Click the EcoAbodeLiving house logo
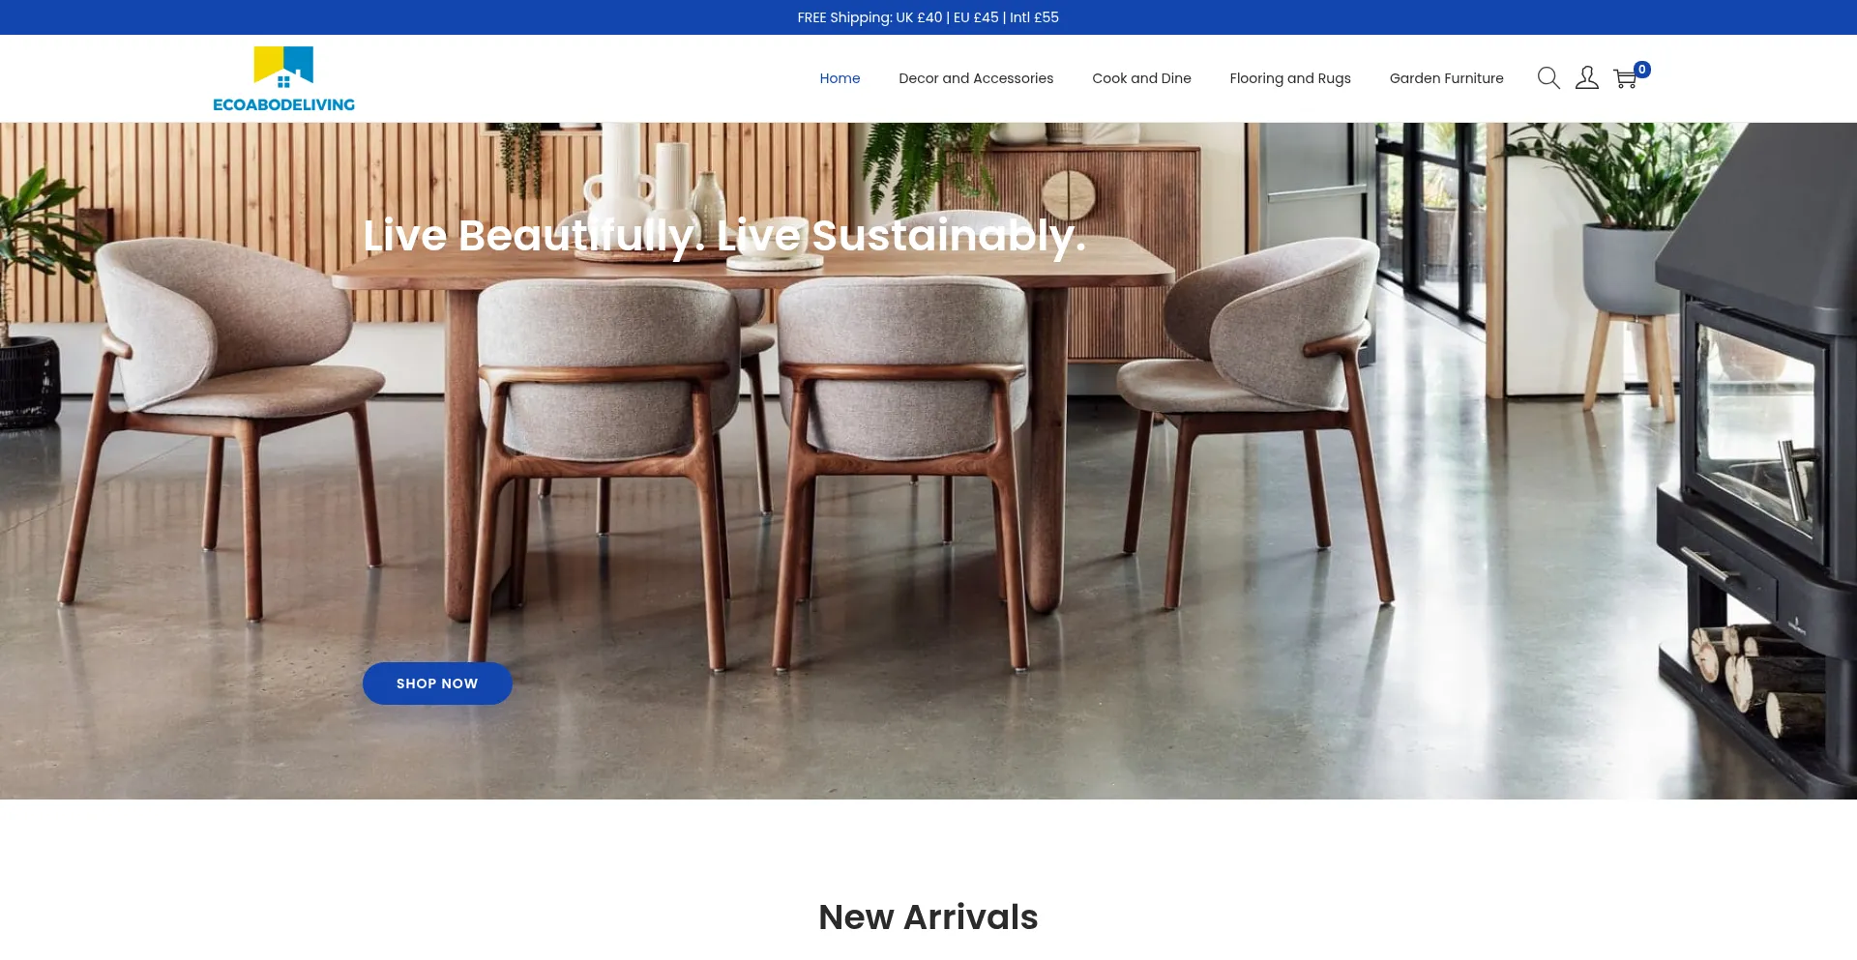 point(283,67)
